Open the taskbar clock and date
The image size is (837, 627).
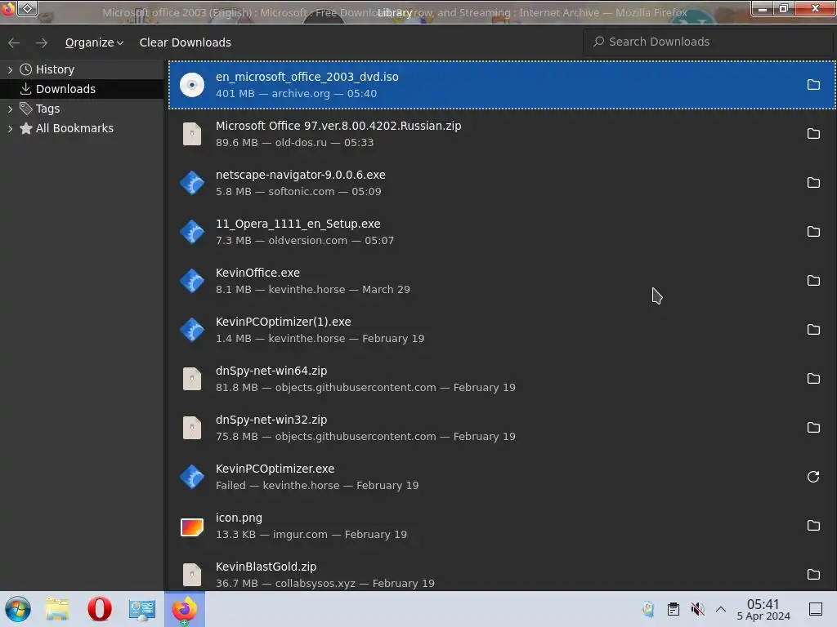[x=763, y=609]
